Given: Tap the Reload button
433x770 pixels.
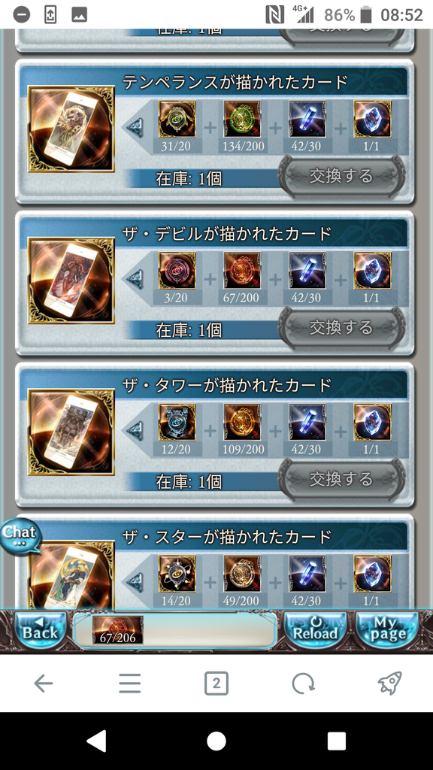Looking at the screenshot, I should coord(315,630).
